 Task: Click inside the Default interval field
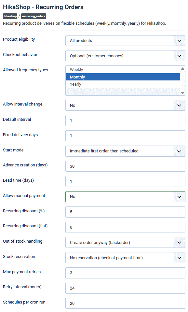pyautogui.click(x=125, y=121)
